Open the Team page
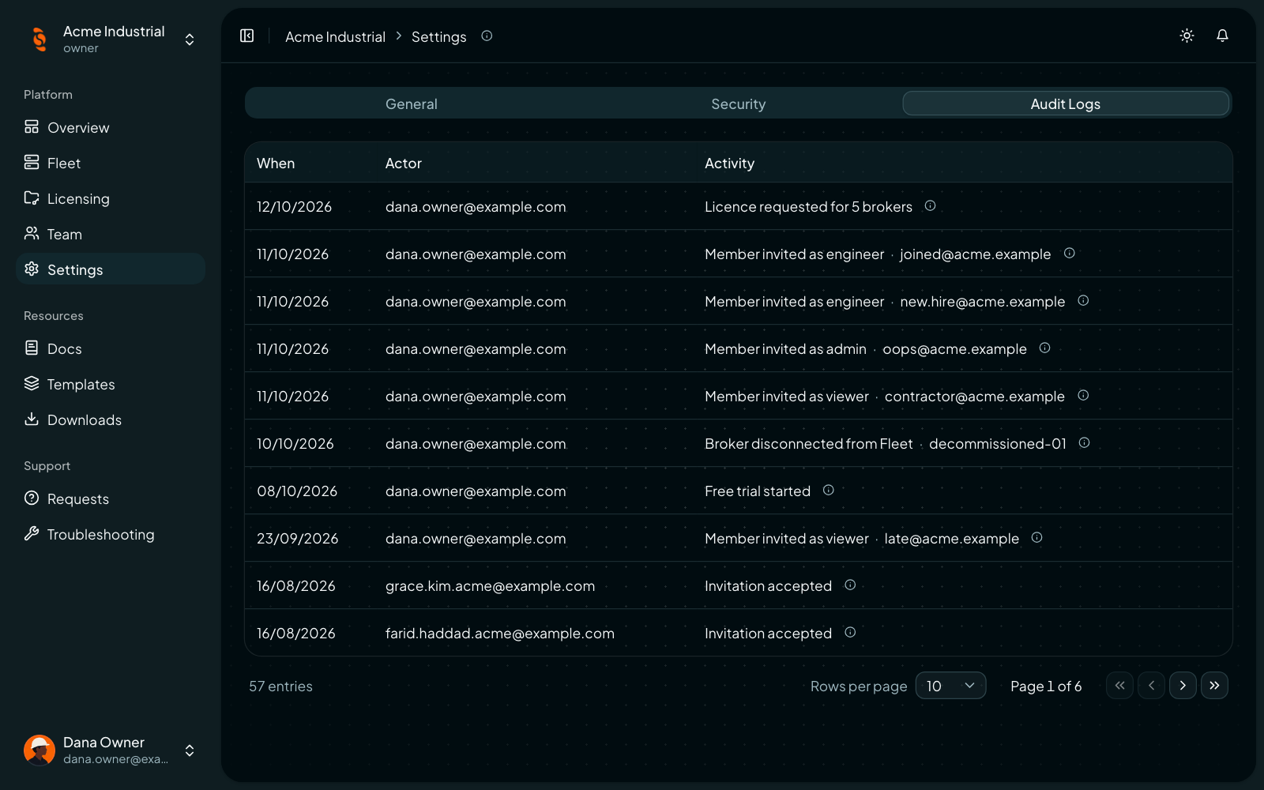The width and height of the screenshot is (1264, 790). point(111,234)
